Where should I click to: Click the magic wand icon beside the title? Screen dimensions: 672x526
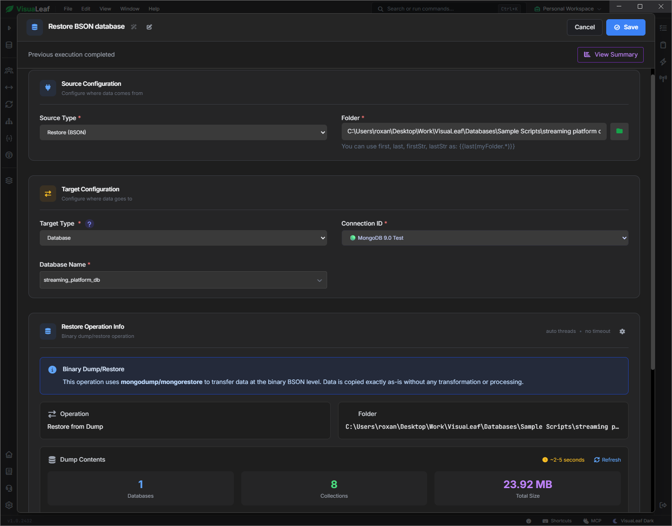tap(134, 27)
